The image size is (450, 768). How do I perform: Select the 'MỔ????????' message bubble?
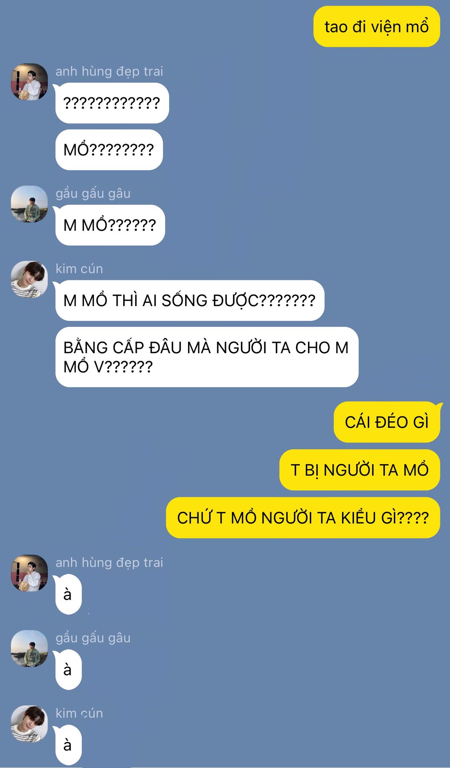(109, 150)
